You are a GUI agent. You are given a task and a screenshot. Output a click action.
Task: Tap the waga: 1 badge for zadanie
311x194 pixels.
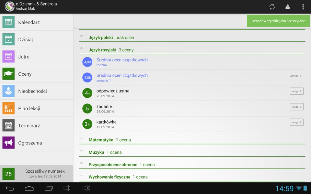click(296, 107)
